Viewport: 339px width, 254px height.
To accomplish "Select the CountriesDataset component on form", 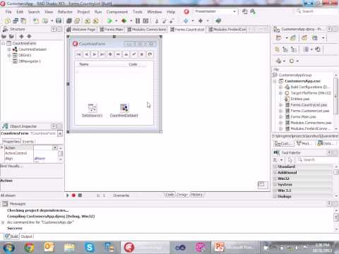I will pos(124,111).
